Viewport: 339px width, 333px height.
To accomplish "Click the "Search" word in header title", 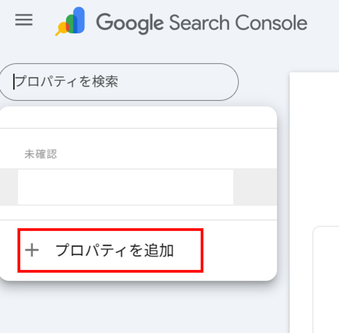I will pos(199,22).
